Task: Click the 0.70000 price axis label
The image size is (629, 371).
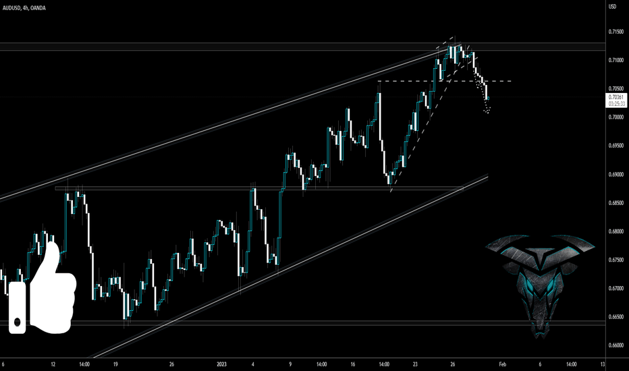Action: [616, 117]
